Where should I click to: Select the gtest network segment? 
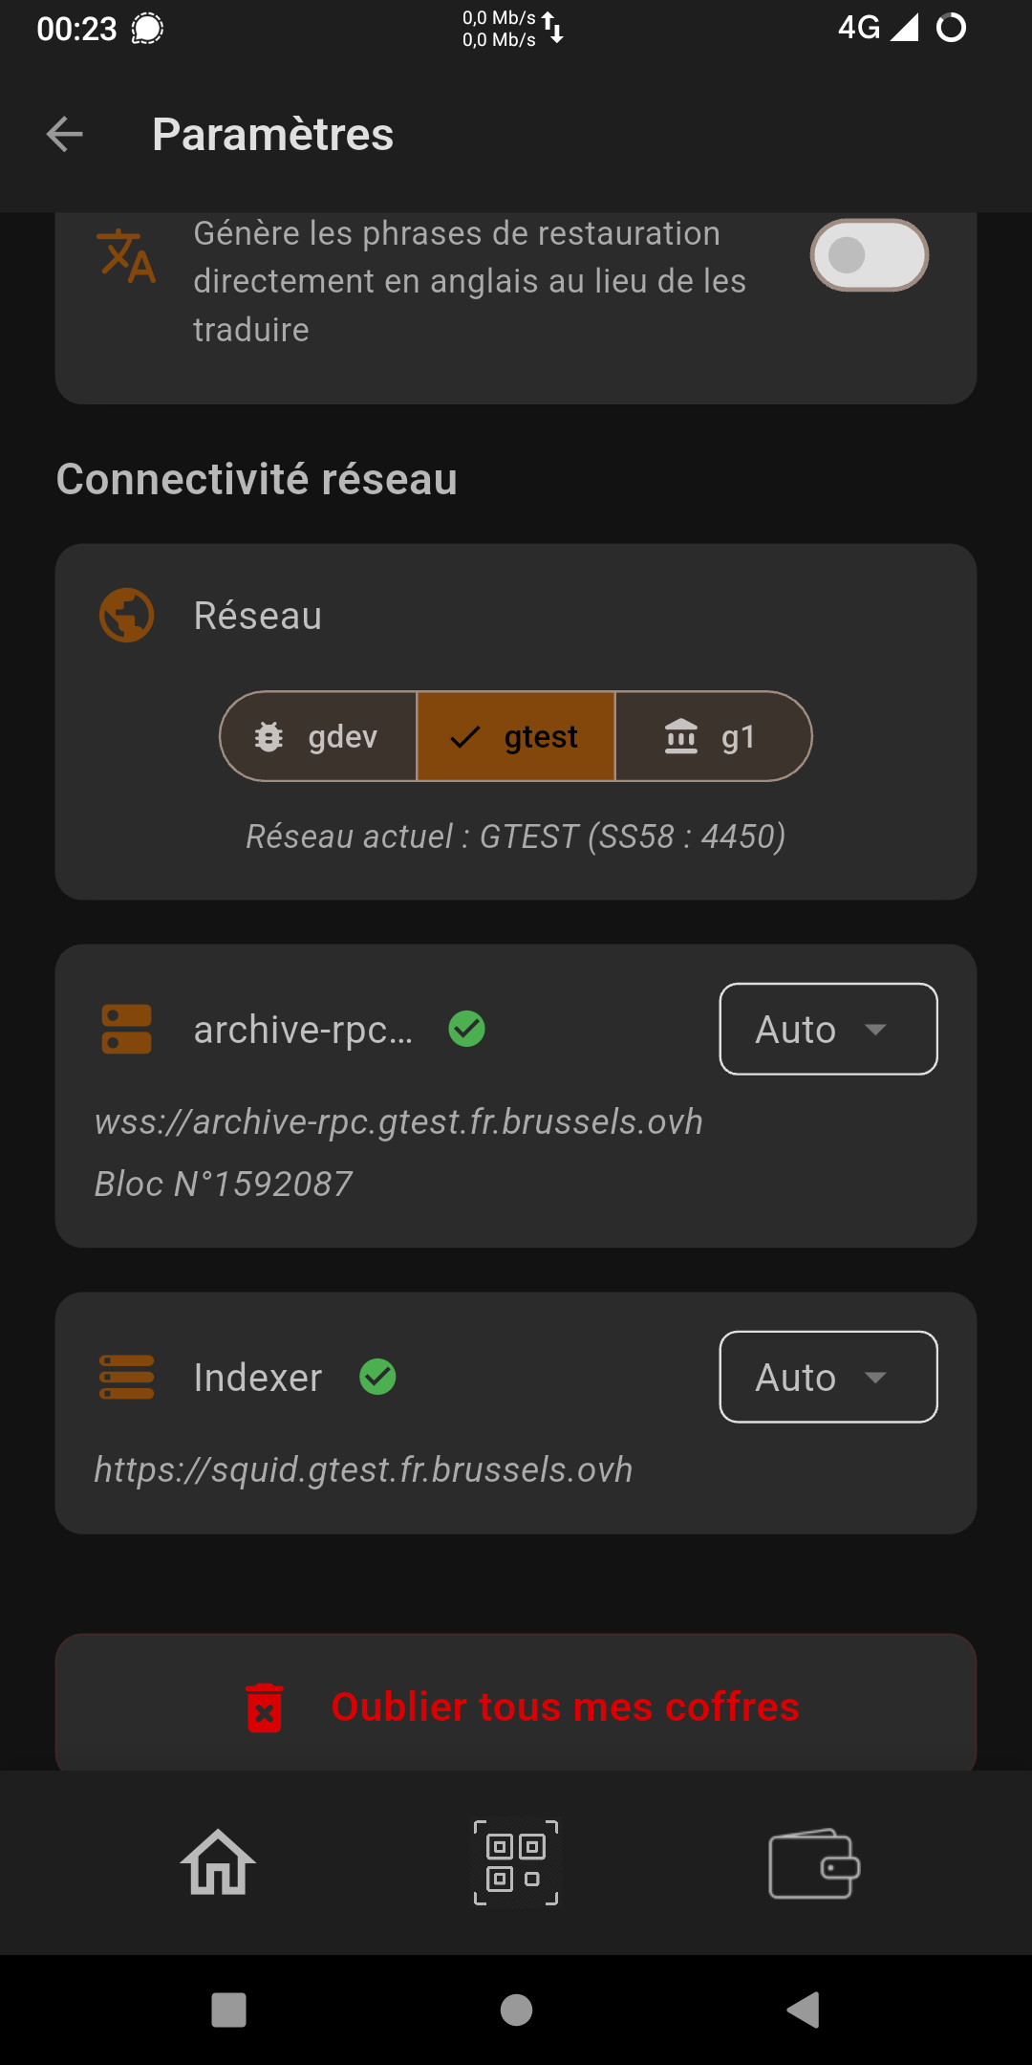[x=516, y=737]
